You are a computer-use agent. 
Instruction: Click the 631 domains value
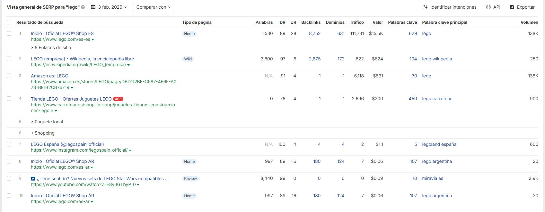pos(341,33)
